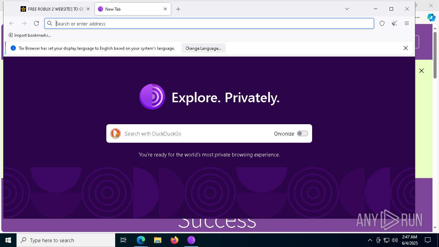Click the Import bookmarks arrow icon
The height and width of the screenshot is (247, 439).
[x=10, y=35]
